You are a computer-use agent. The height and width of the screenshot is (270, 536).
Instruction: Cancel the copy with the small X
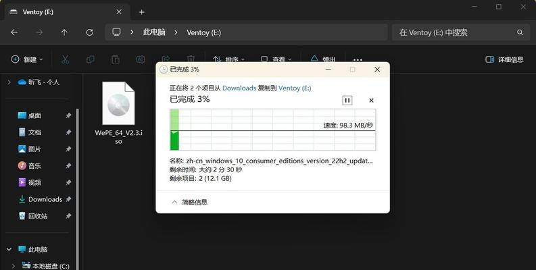pos(371,101)
